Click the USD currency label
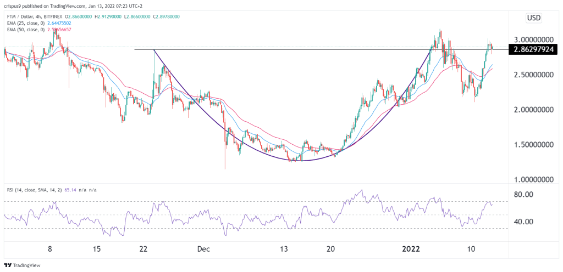 tap(534, 18)
